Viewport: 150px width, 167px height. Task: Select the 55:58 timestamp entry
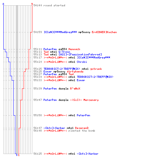click(x=38, y=115)
